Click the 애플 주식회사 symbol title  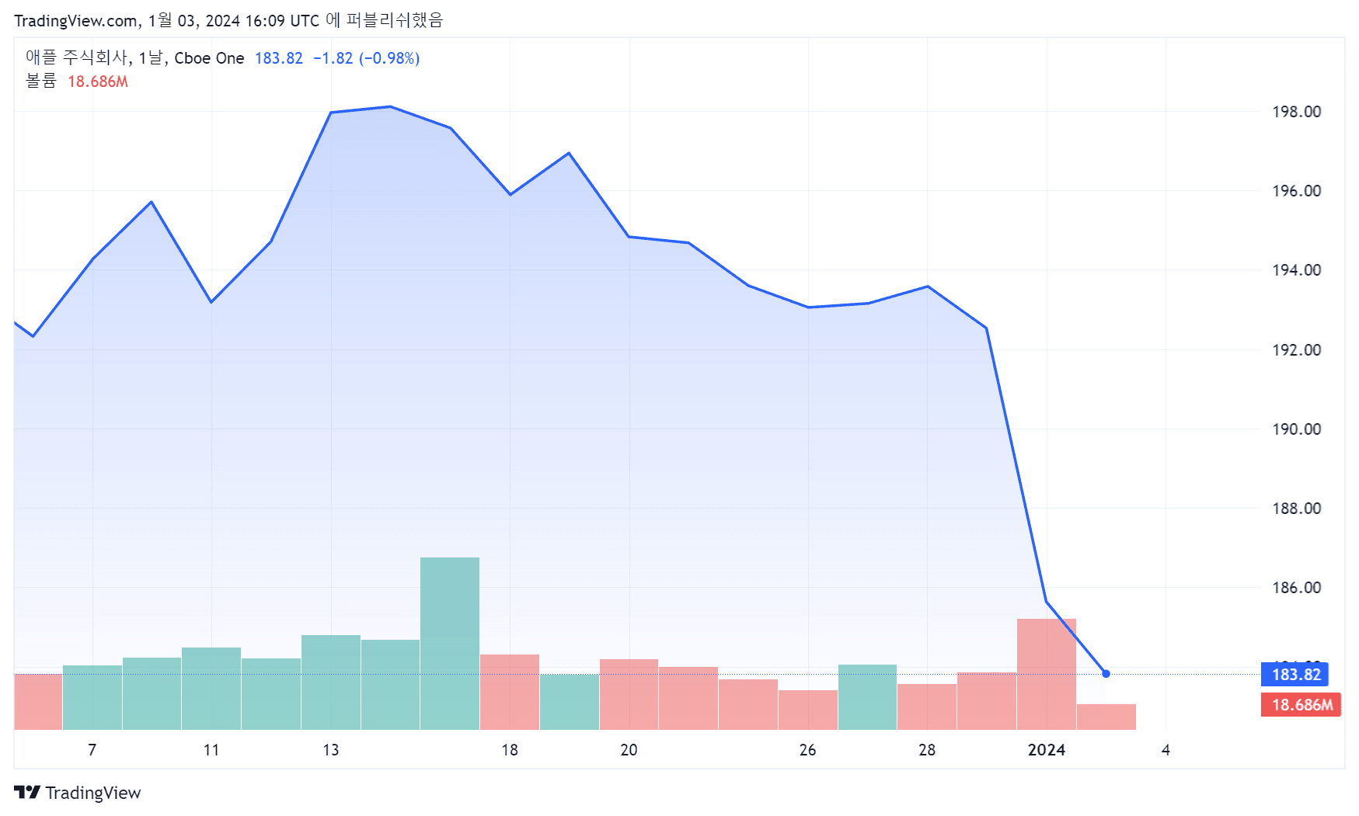76,58
